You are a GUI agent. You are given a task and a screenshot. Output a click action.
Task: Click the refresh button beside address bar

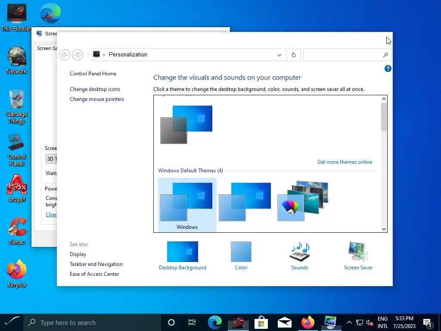click(293, 55)
